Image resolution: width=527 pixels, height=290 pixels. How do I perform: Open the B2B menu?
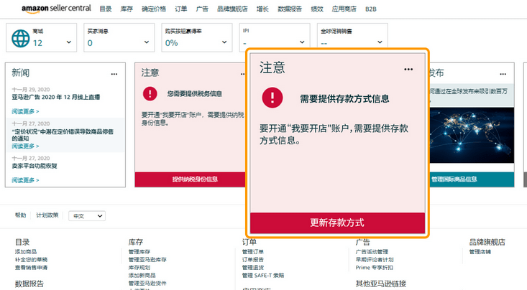point(371,9)
